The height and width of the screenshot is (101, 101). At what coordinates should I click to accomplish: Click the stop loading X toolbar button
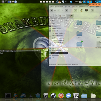pos(71,11)
